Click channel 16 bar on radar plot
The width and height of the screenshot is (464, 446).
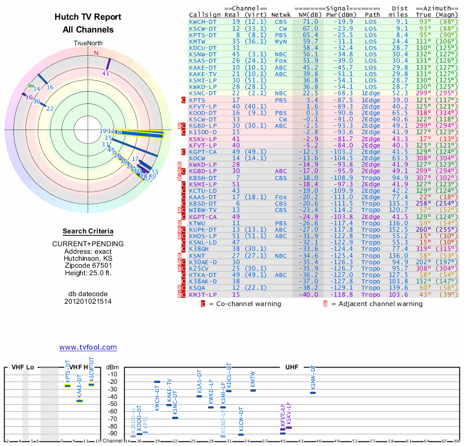click(42, 79)
